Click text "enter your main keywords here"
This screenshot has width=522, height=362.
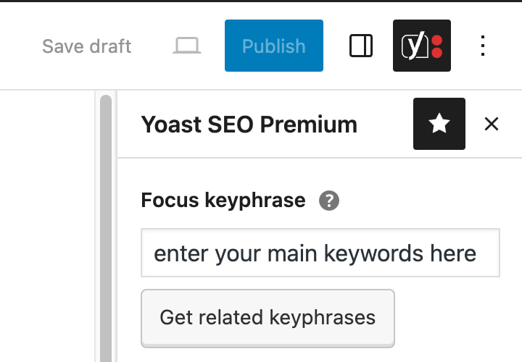pyautogui.click(x=315, y=253)
